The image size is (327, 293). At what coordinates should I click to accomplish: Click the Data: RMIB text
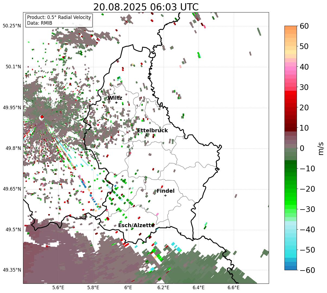pyautogui.click(x=40, y=23)
